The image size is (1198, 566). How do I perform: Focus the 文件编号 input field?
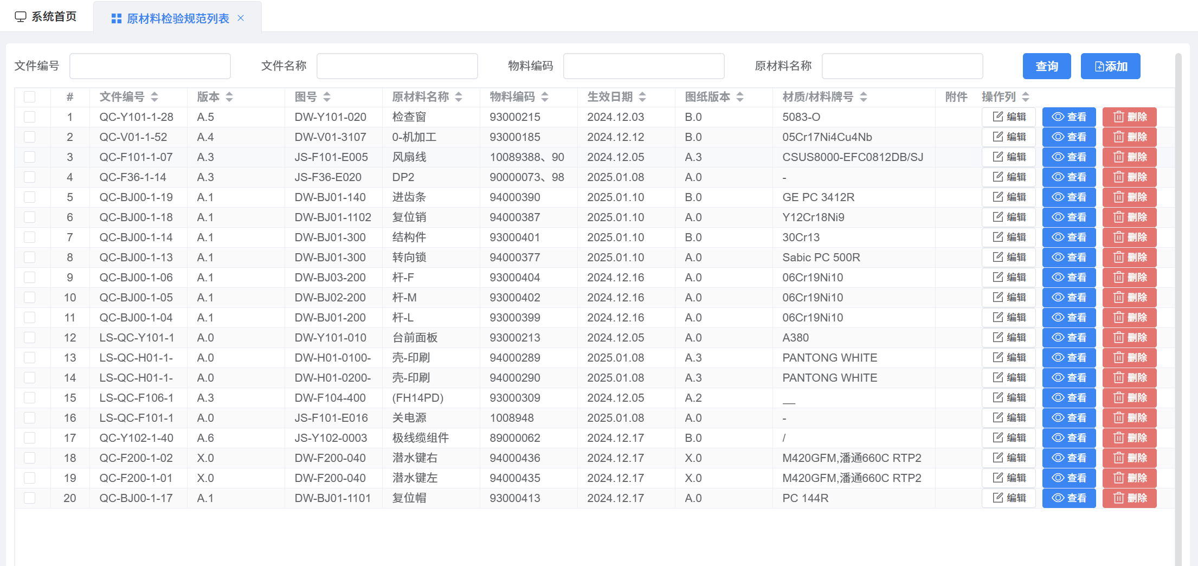pos(150,66)
